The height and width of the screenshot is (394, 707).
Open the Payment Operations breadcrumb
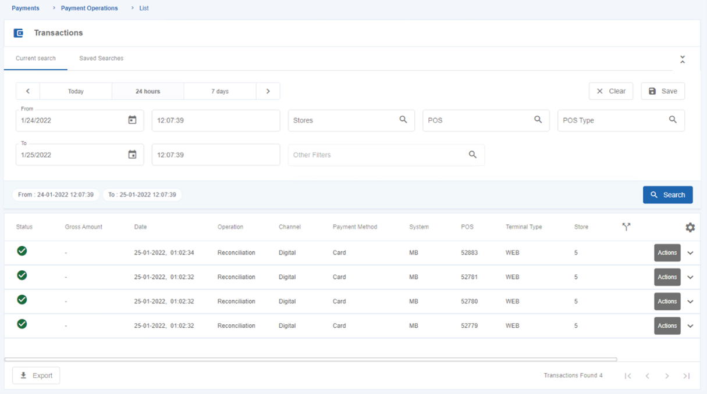(x=89, y=8)
